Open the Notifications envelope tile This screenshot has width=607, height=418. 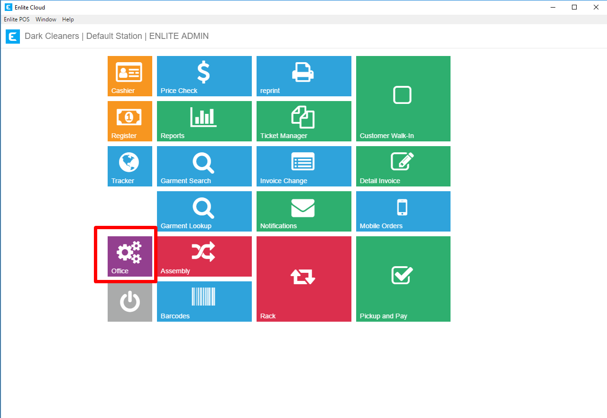[304, 211]
